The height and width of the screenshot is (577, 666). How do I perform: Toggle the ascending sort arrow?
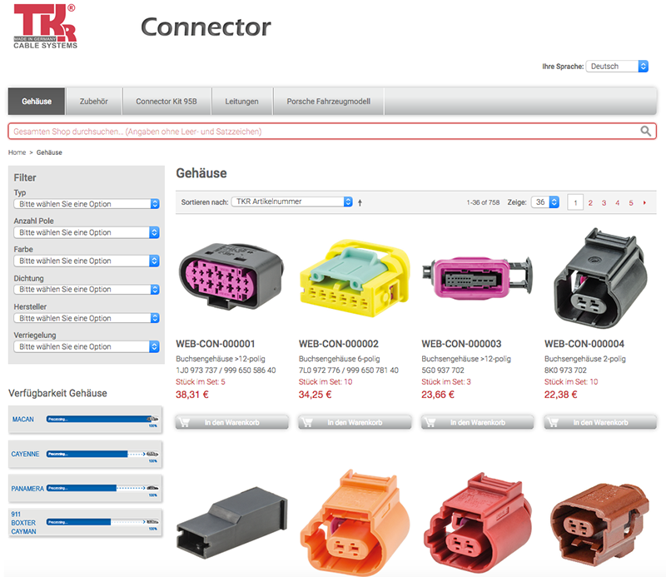coord(360,202)
